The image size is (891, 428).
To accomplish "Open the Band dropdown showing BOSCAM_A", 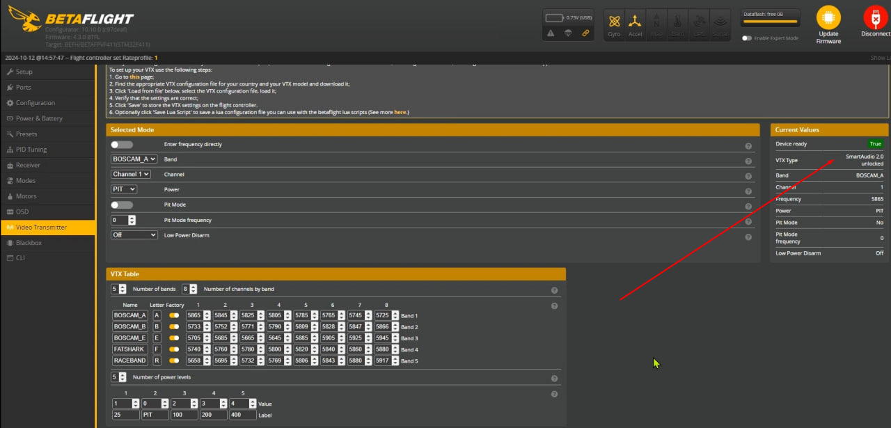I will (x=134, y=159).
